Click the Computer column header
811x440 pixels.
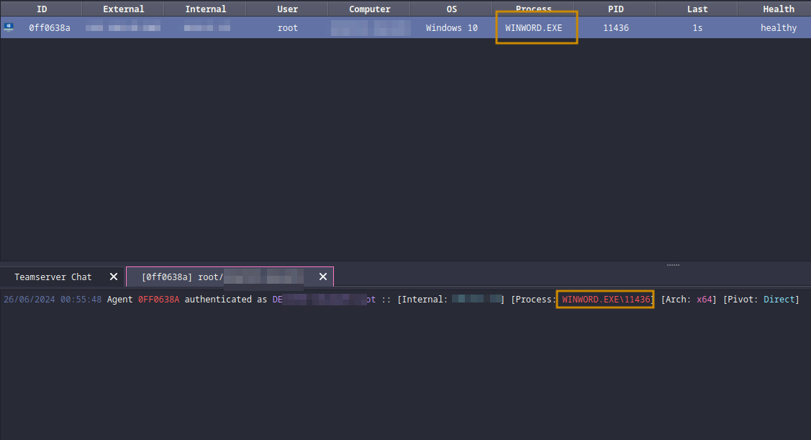coord(369,9)
